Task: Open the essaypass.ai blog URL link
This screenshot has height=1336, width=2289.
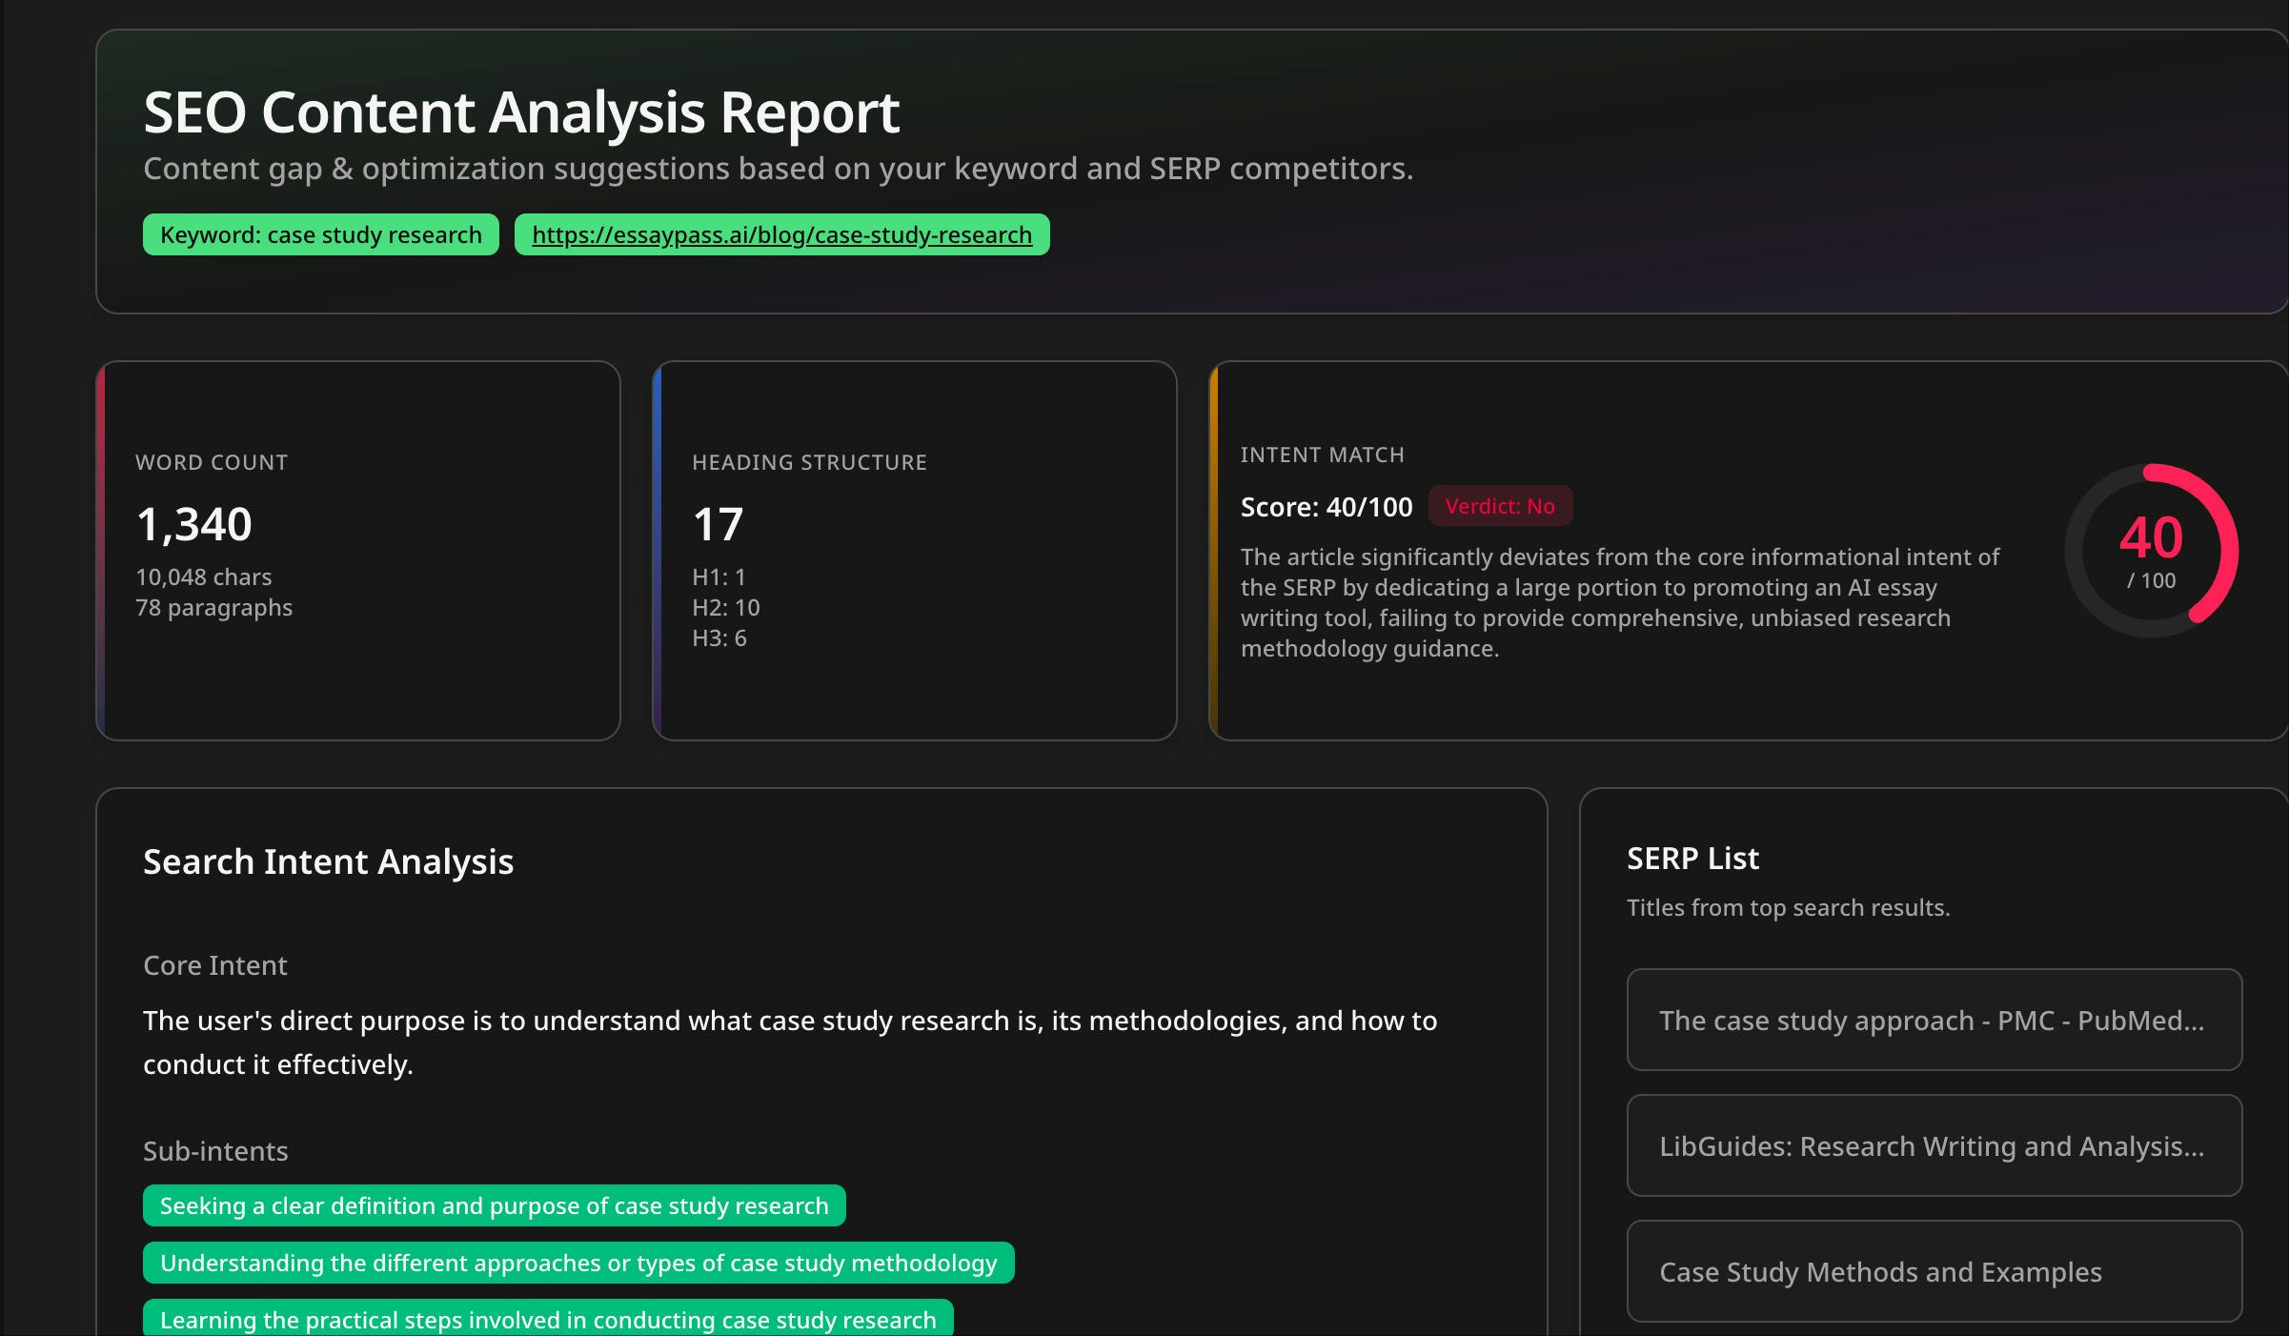Action: pyautogui.click(x=780, y=234)
